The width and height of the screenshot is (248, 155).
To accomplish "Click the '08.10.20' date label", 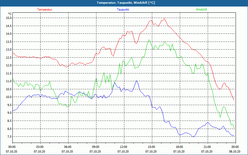I will tap(235, 151).
